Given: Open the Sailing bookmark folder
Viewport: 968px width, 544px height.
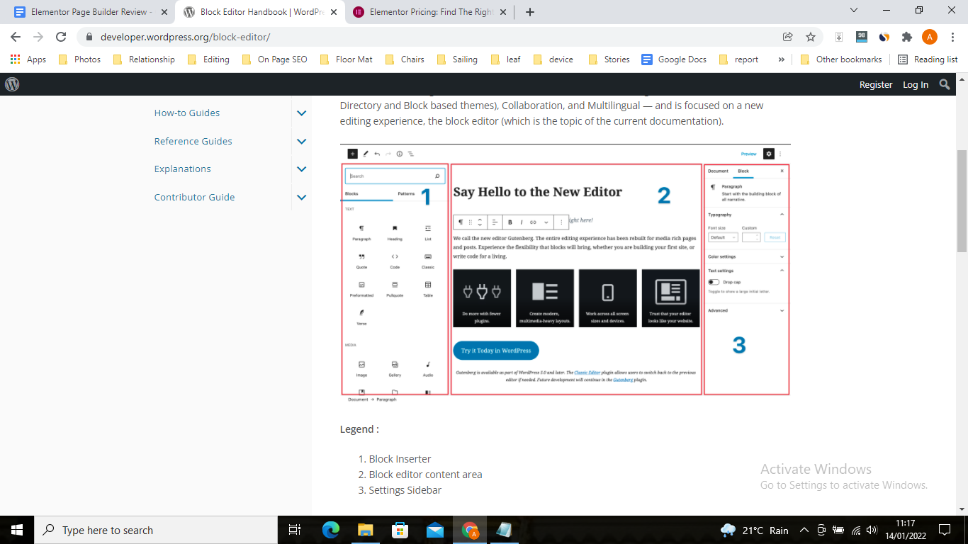Looking at the screenshot, I should pos(457,59).
